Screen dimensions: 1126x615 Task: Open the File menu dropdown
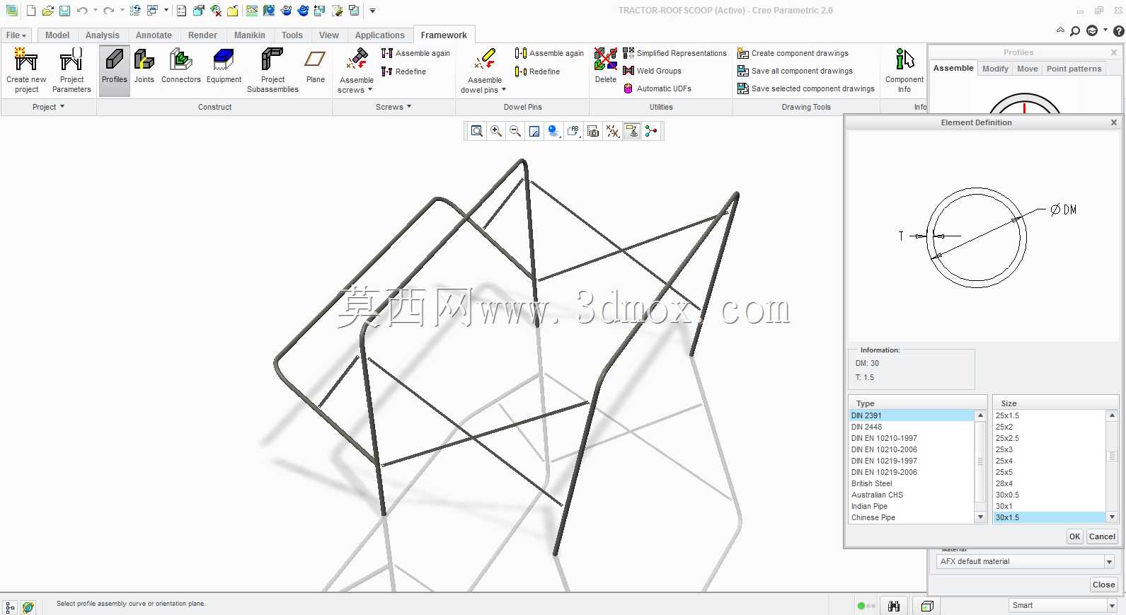coord(16,35)
